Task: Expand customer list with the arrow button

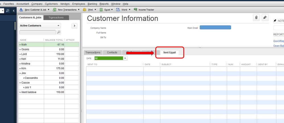Action: pos(74,26)
